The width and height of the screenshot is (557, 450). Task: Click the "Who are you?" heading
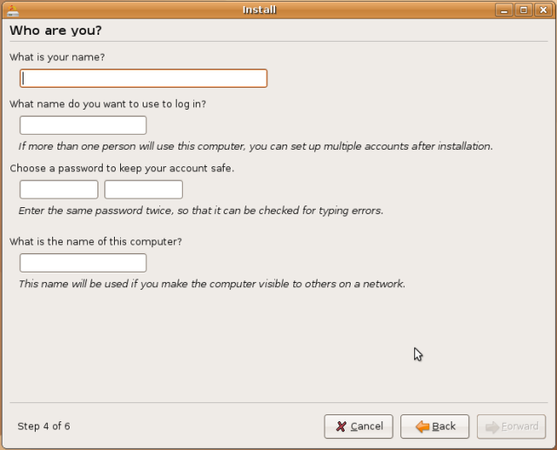pyautogui.click(x=55, y=30)
